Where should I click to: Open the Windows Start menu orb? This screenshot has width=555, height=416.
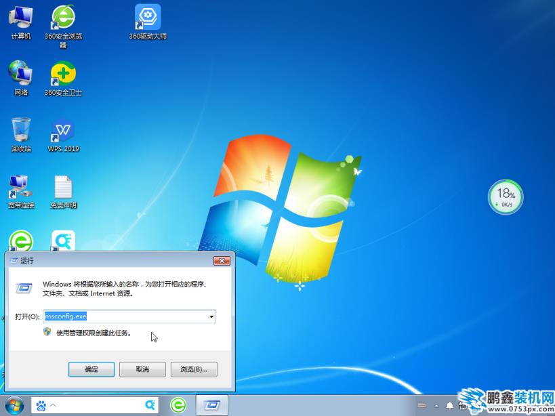pos(14,405)
